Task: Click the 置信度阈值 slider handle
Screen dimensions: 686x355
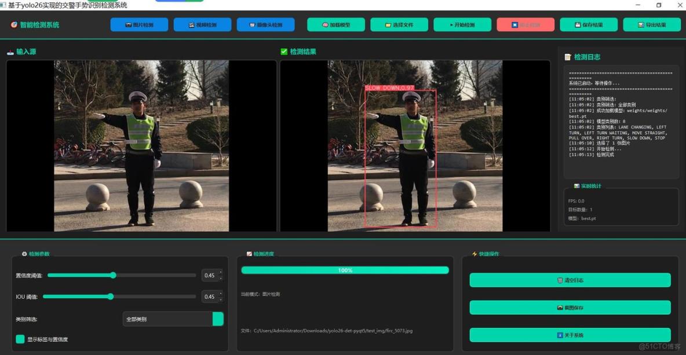Action: 113,276
